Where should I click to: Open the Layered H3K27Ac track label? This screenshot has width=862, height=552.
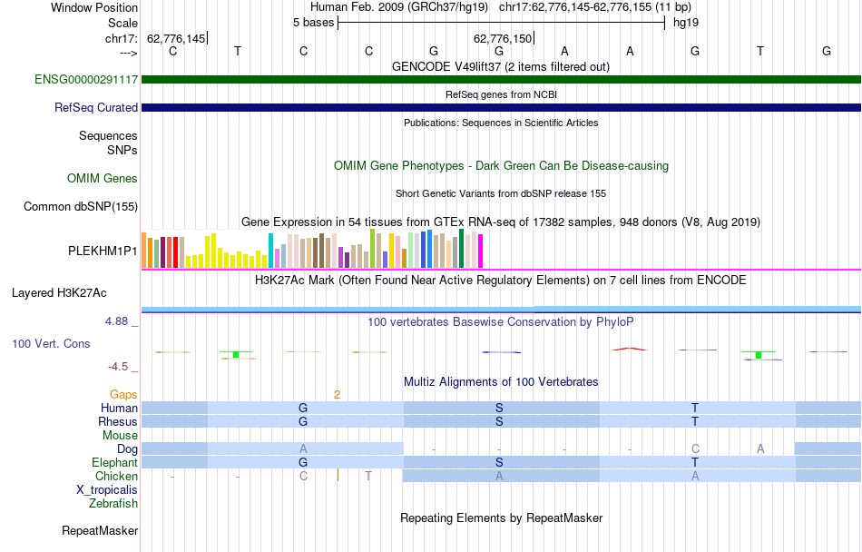59,292
